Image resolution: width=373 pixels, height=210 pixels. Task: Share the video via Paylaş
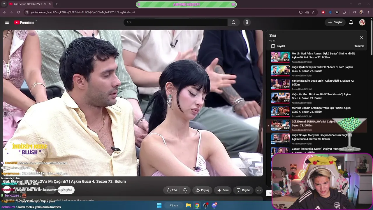(202, 190)
